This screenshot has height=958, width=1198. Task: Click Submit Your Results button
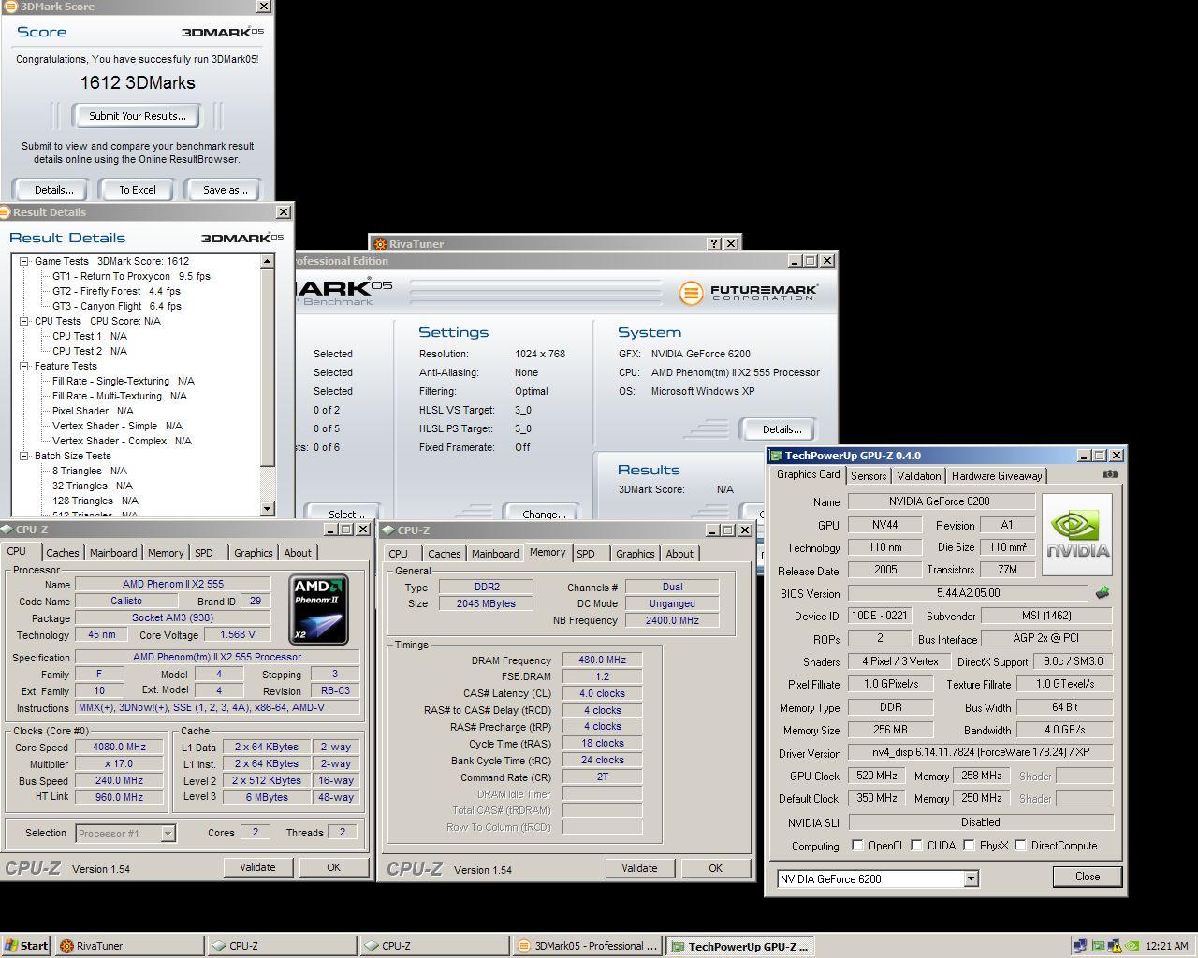click(x=138, y=116)
